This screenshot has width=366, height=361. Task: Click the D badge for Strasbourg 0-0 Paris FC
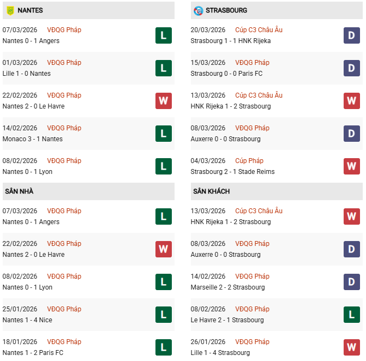coord(352,68)
